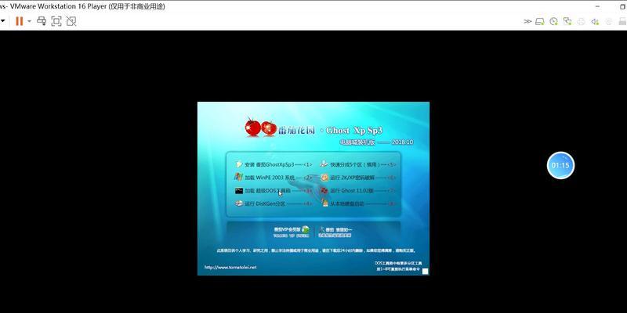Toggle the sound card device icon
627x313 pixels.
[x=595, y=22]
